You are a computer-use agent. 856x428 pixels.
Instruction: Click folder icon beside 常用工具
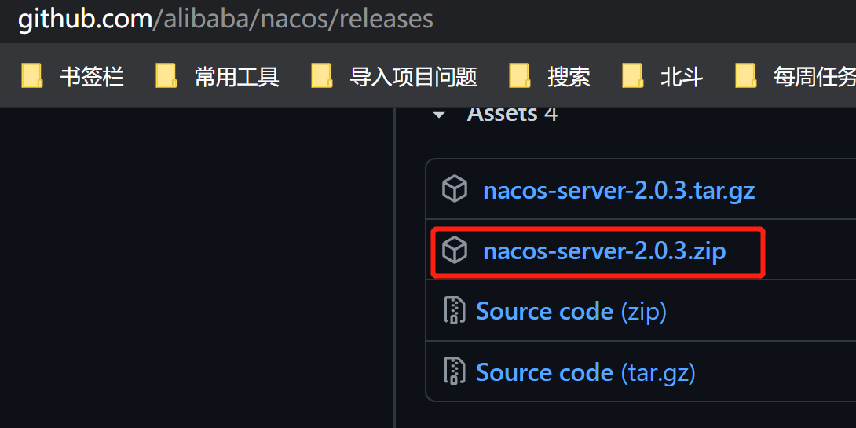[166, 76]
